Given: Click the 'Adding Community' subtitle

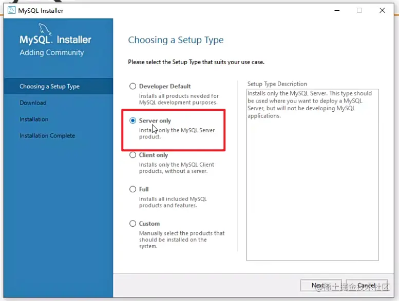Looking at the screenshot, I should [x=52, y=52].
